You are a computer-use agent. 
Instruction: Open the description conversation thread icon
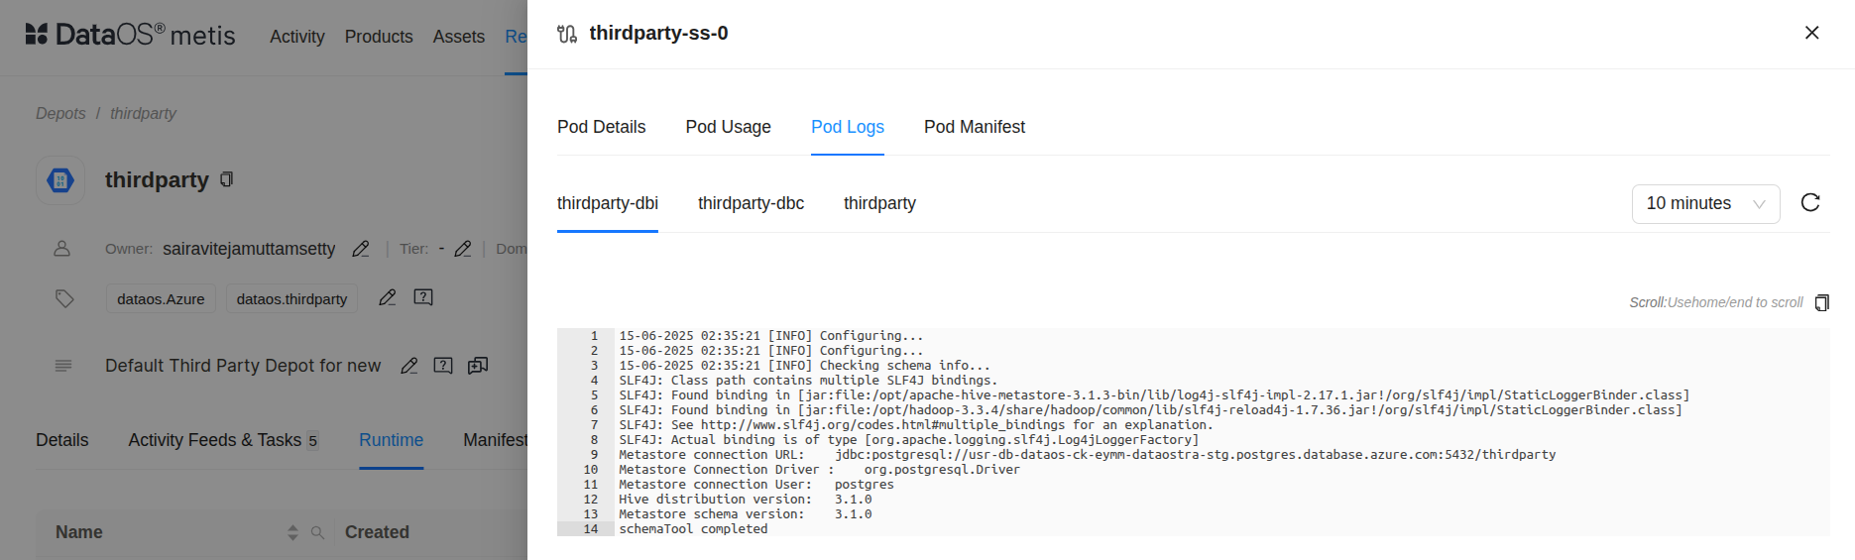478,366
